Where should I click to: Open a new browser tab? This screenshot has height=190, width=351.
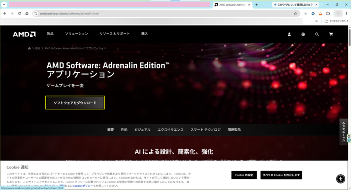[257, 4]
